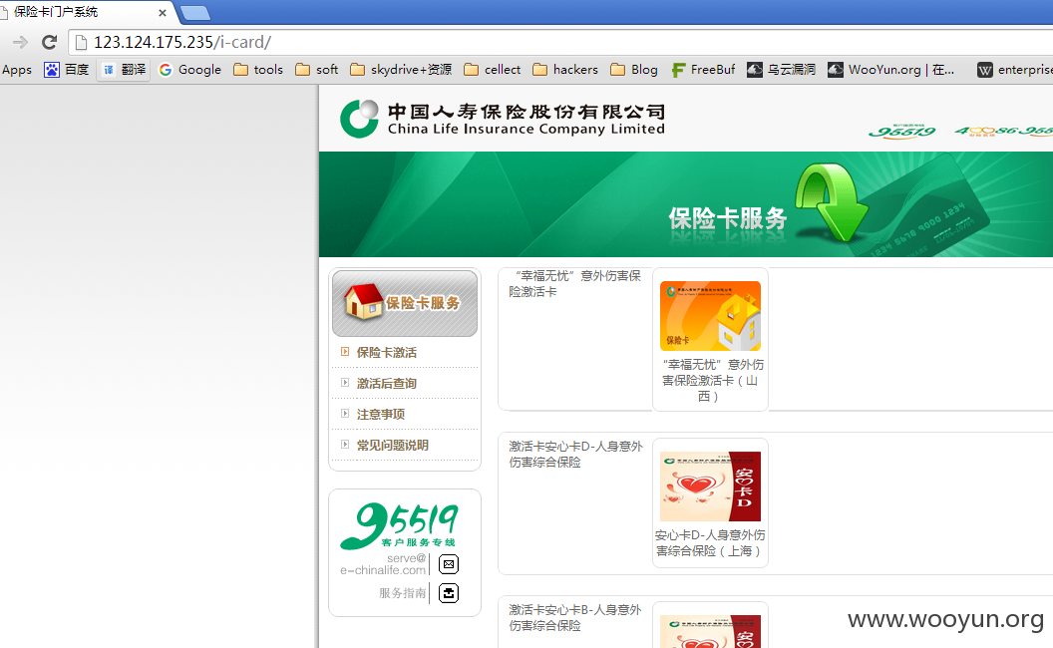
Task: Open the tools bookmark folder
Action: (258, 69)
